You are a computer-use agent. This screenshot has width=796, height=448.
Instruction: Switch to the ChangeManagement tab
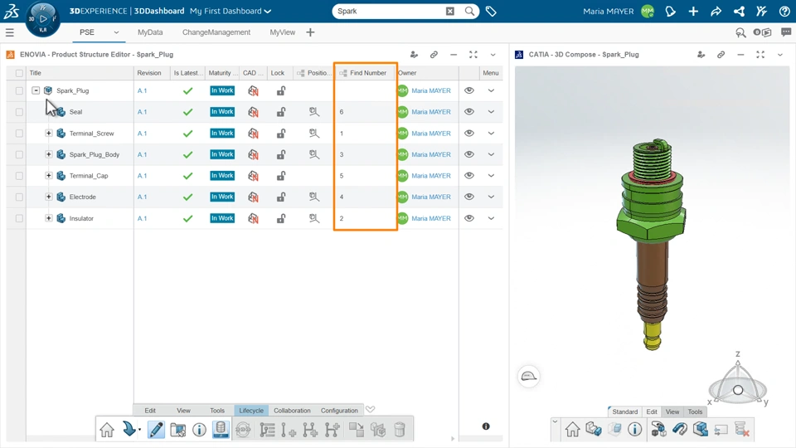(216, 32)
